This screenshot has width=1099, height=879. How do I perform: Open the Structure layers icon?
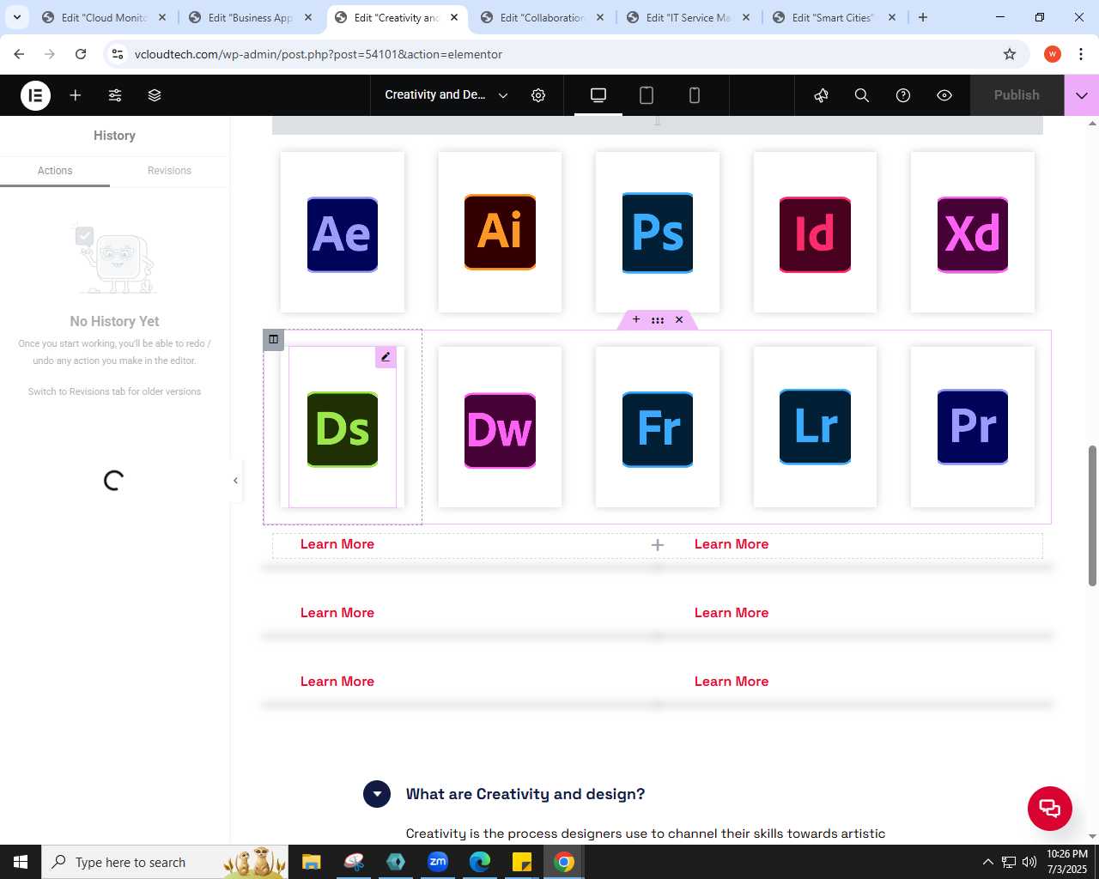tap(155, 95)
